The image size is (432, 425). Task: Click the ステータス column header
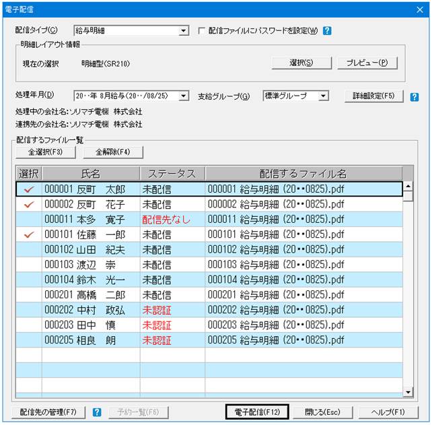point(172,174)
